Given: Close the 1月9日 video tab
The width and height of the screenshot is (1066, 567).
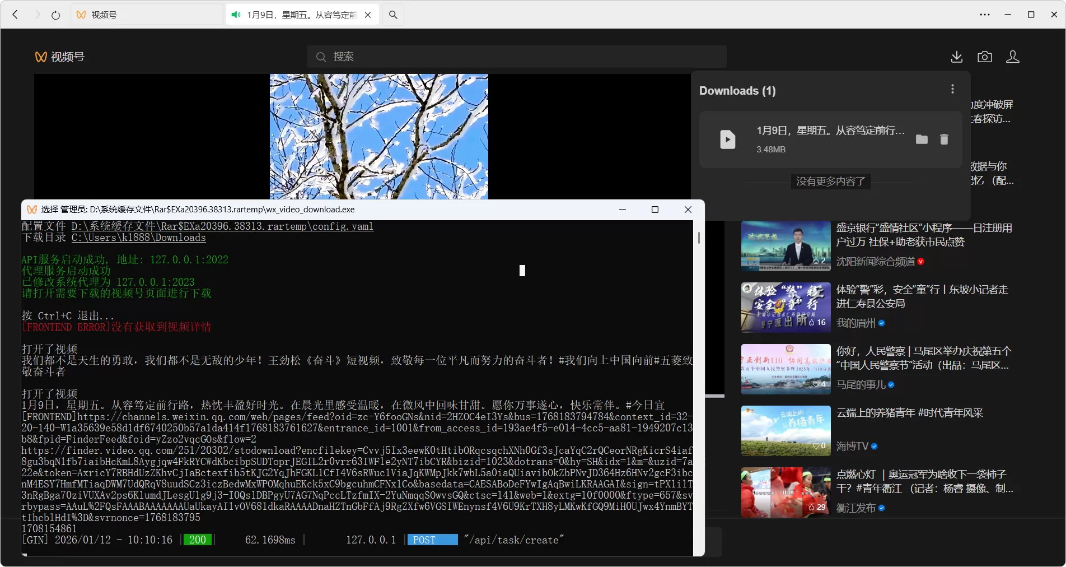Looking at the screenshot, I should coord(367,15).
